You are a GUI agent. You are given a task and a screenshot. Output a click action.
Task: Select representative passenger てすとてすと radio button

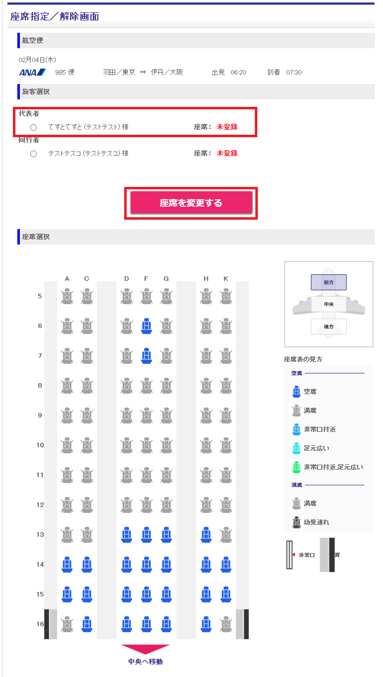[x=33, y=127]
